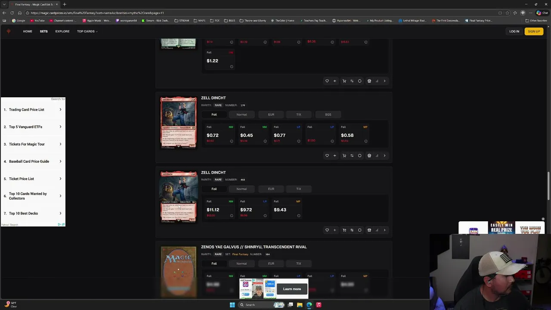Open the TOP CARDS dropdown menu
The image size is (551, 310).
click(x=87, y=31)
